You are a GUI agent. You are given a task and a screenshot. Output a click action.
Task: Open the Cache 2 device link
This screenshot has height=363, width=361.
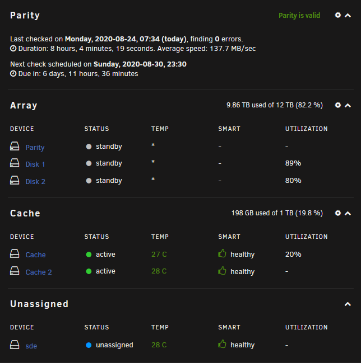pos(39,272)
